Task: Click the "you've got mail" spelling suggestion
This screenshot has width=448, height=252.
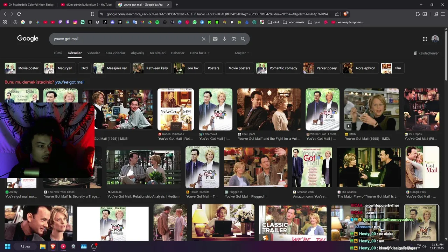Action: [70, 82]
